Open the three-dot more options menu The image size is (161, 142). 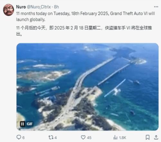[x=156, y=7]
